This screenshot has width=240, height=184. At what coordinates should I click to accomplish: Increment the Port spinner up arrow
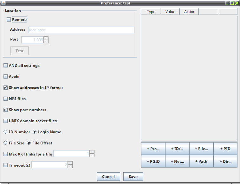[x=46, y=38]
